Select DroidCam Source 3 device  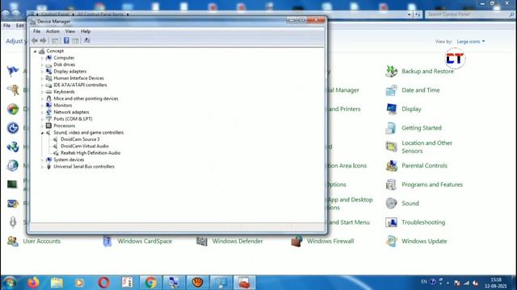[x=80, y=139]
